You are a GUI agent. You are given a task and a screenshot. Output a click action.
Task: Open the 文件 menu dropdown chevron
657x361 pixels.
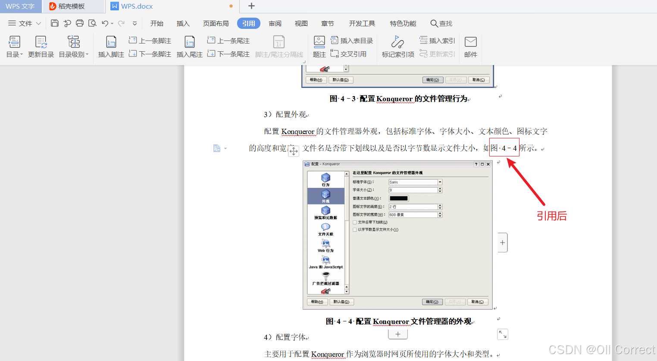coord(38,23)
